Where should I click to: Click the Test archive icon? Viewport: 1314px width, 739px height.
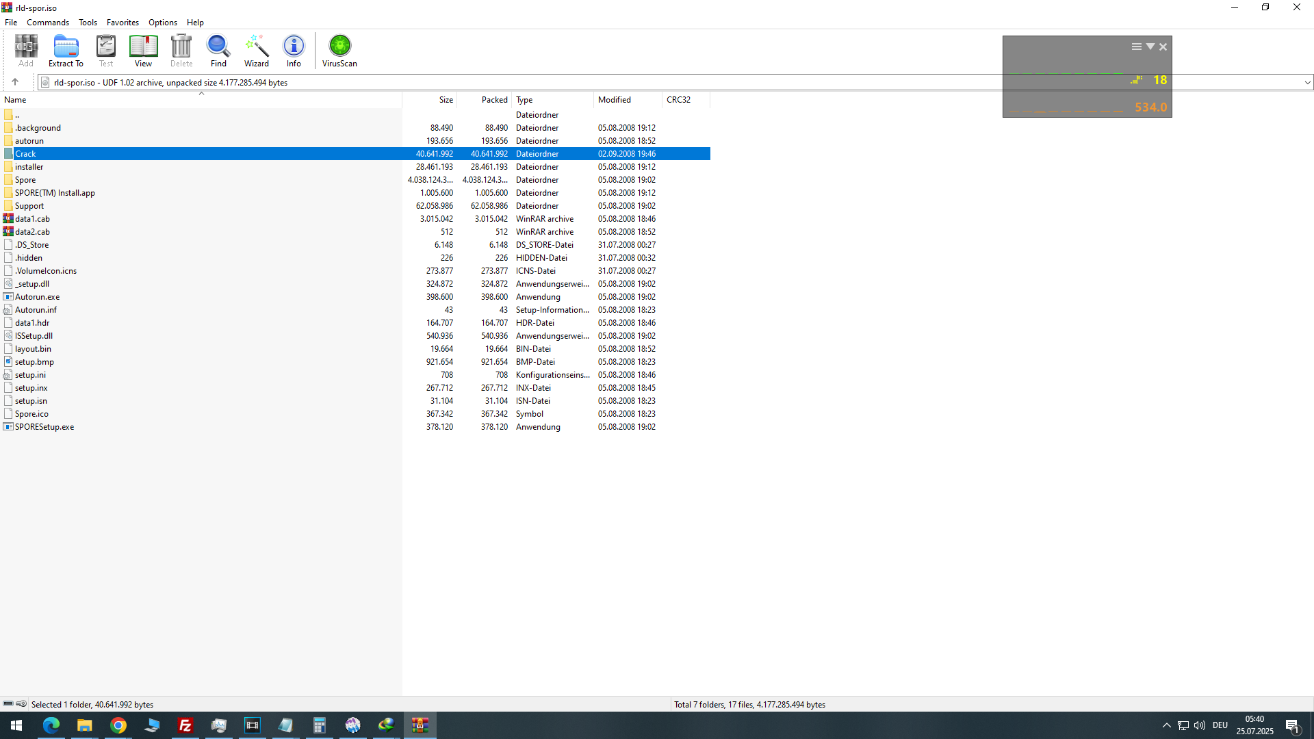(106, 51)
